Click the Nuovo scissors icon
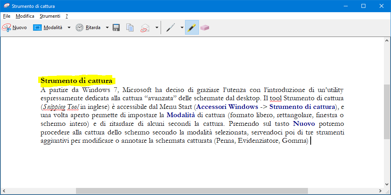Image resolution: width=391 pixels, height=195 pixels. tap(7, 28)
